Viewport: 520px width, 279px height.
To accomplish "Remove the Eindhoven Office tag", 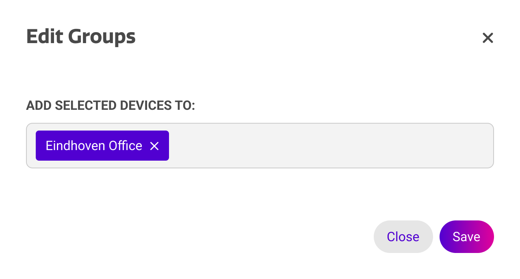I will click(154, 146).
